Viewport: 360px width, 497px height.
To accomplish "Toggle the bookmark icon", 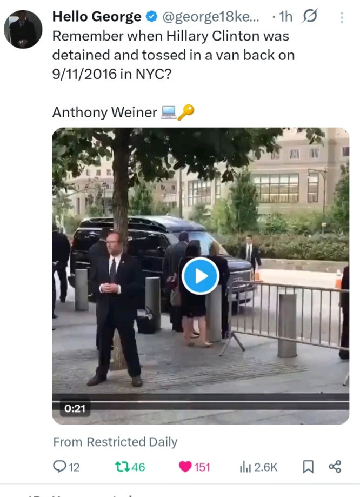I will coord(308,467).
